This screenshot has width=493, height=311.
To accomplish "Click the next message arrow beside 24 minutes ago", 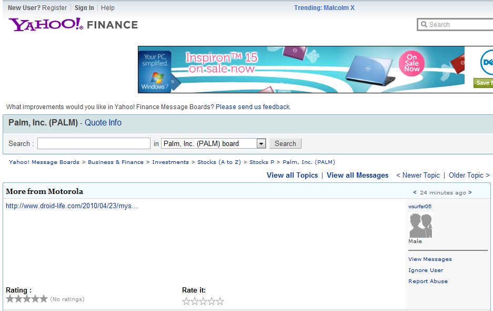I will pyautogui.click(x=470, y=192).
